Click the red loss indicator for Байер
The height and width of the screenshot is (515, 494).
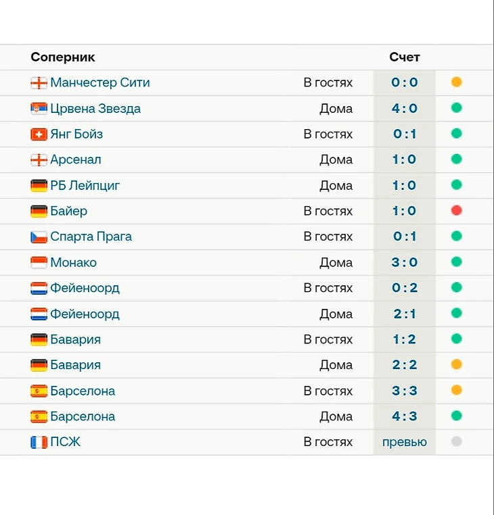[x=457, y=210]
